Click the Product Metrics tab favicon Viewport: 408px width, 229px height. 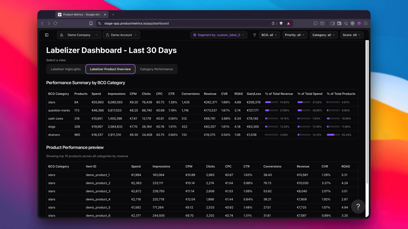60,15
